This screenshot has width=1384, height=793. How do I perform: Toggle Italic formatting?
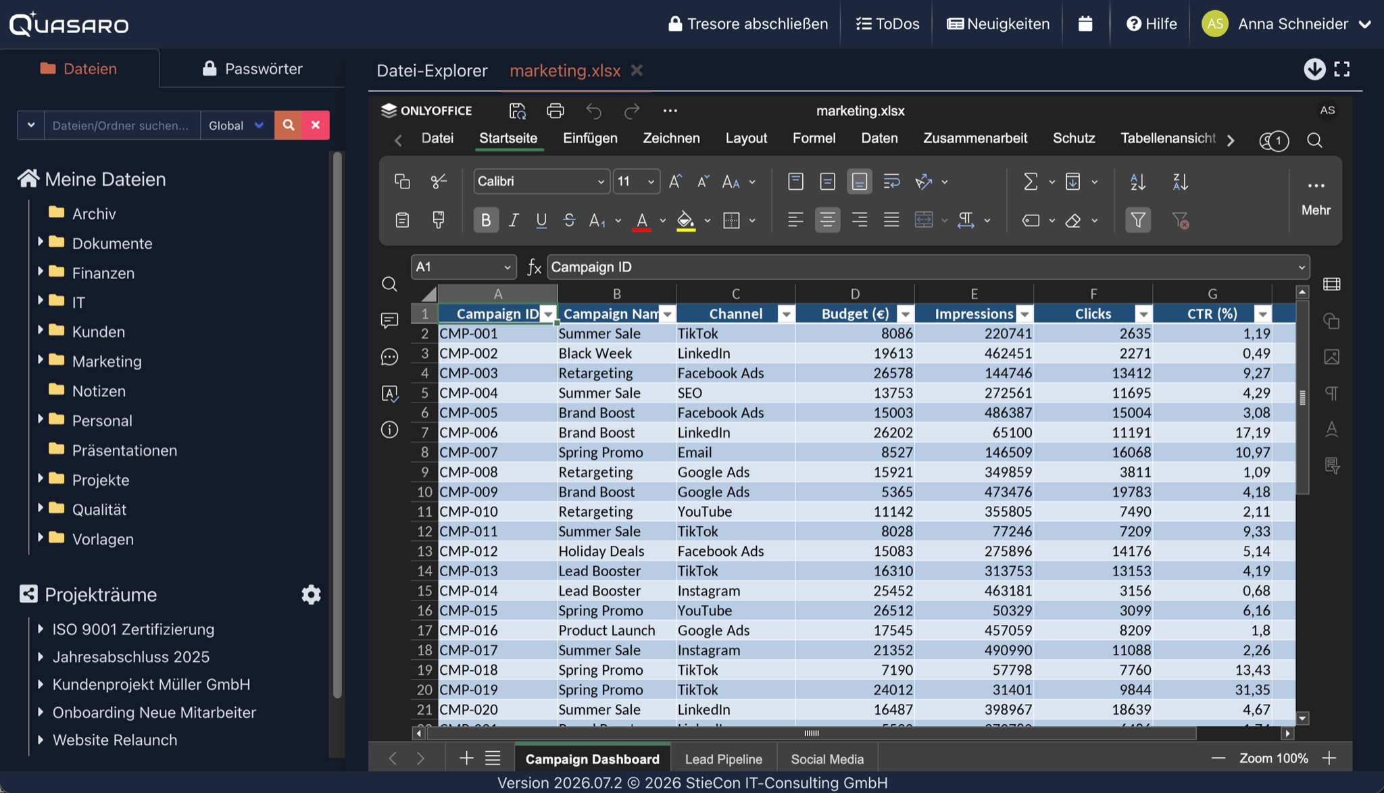click(x=514, y=220)
